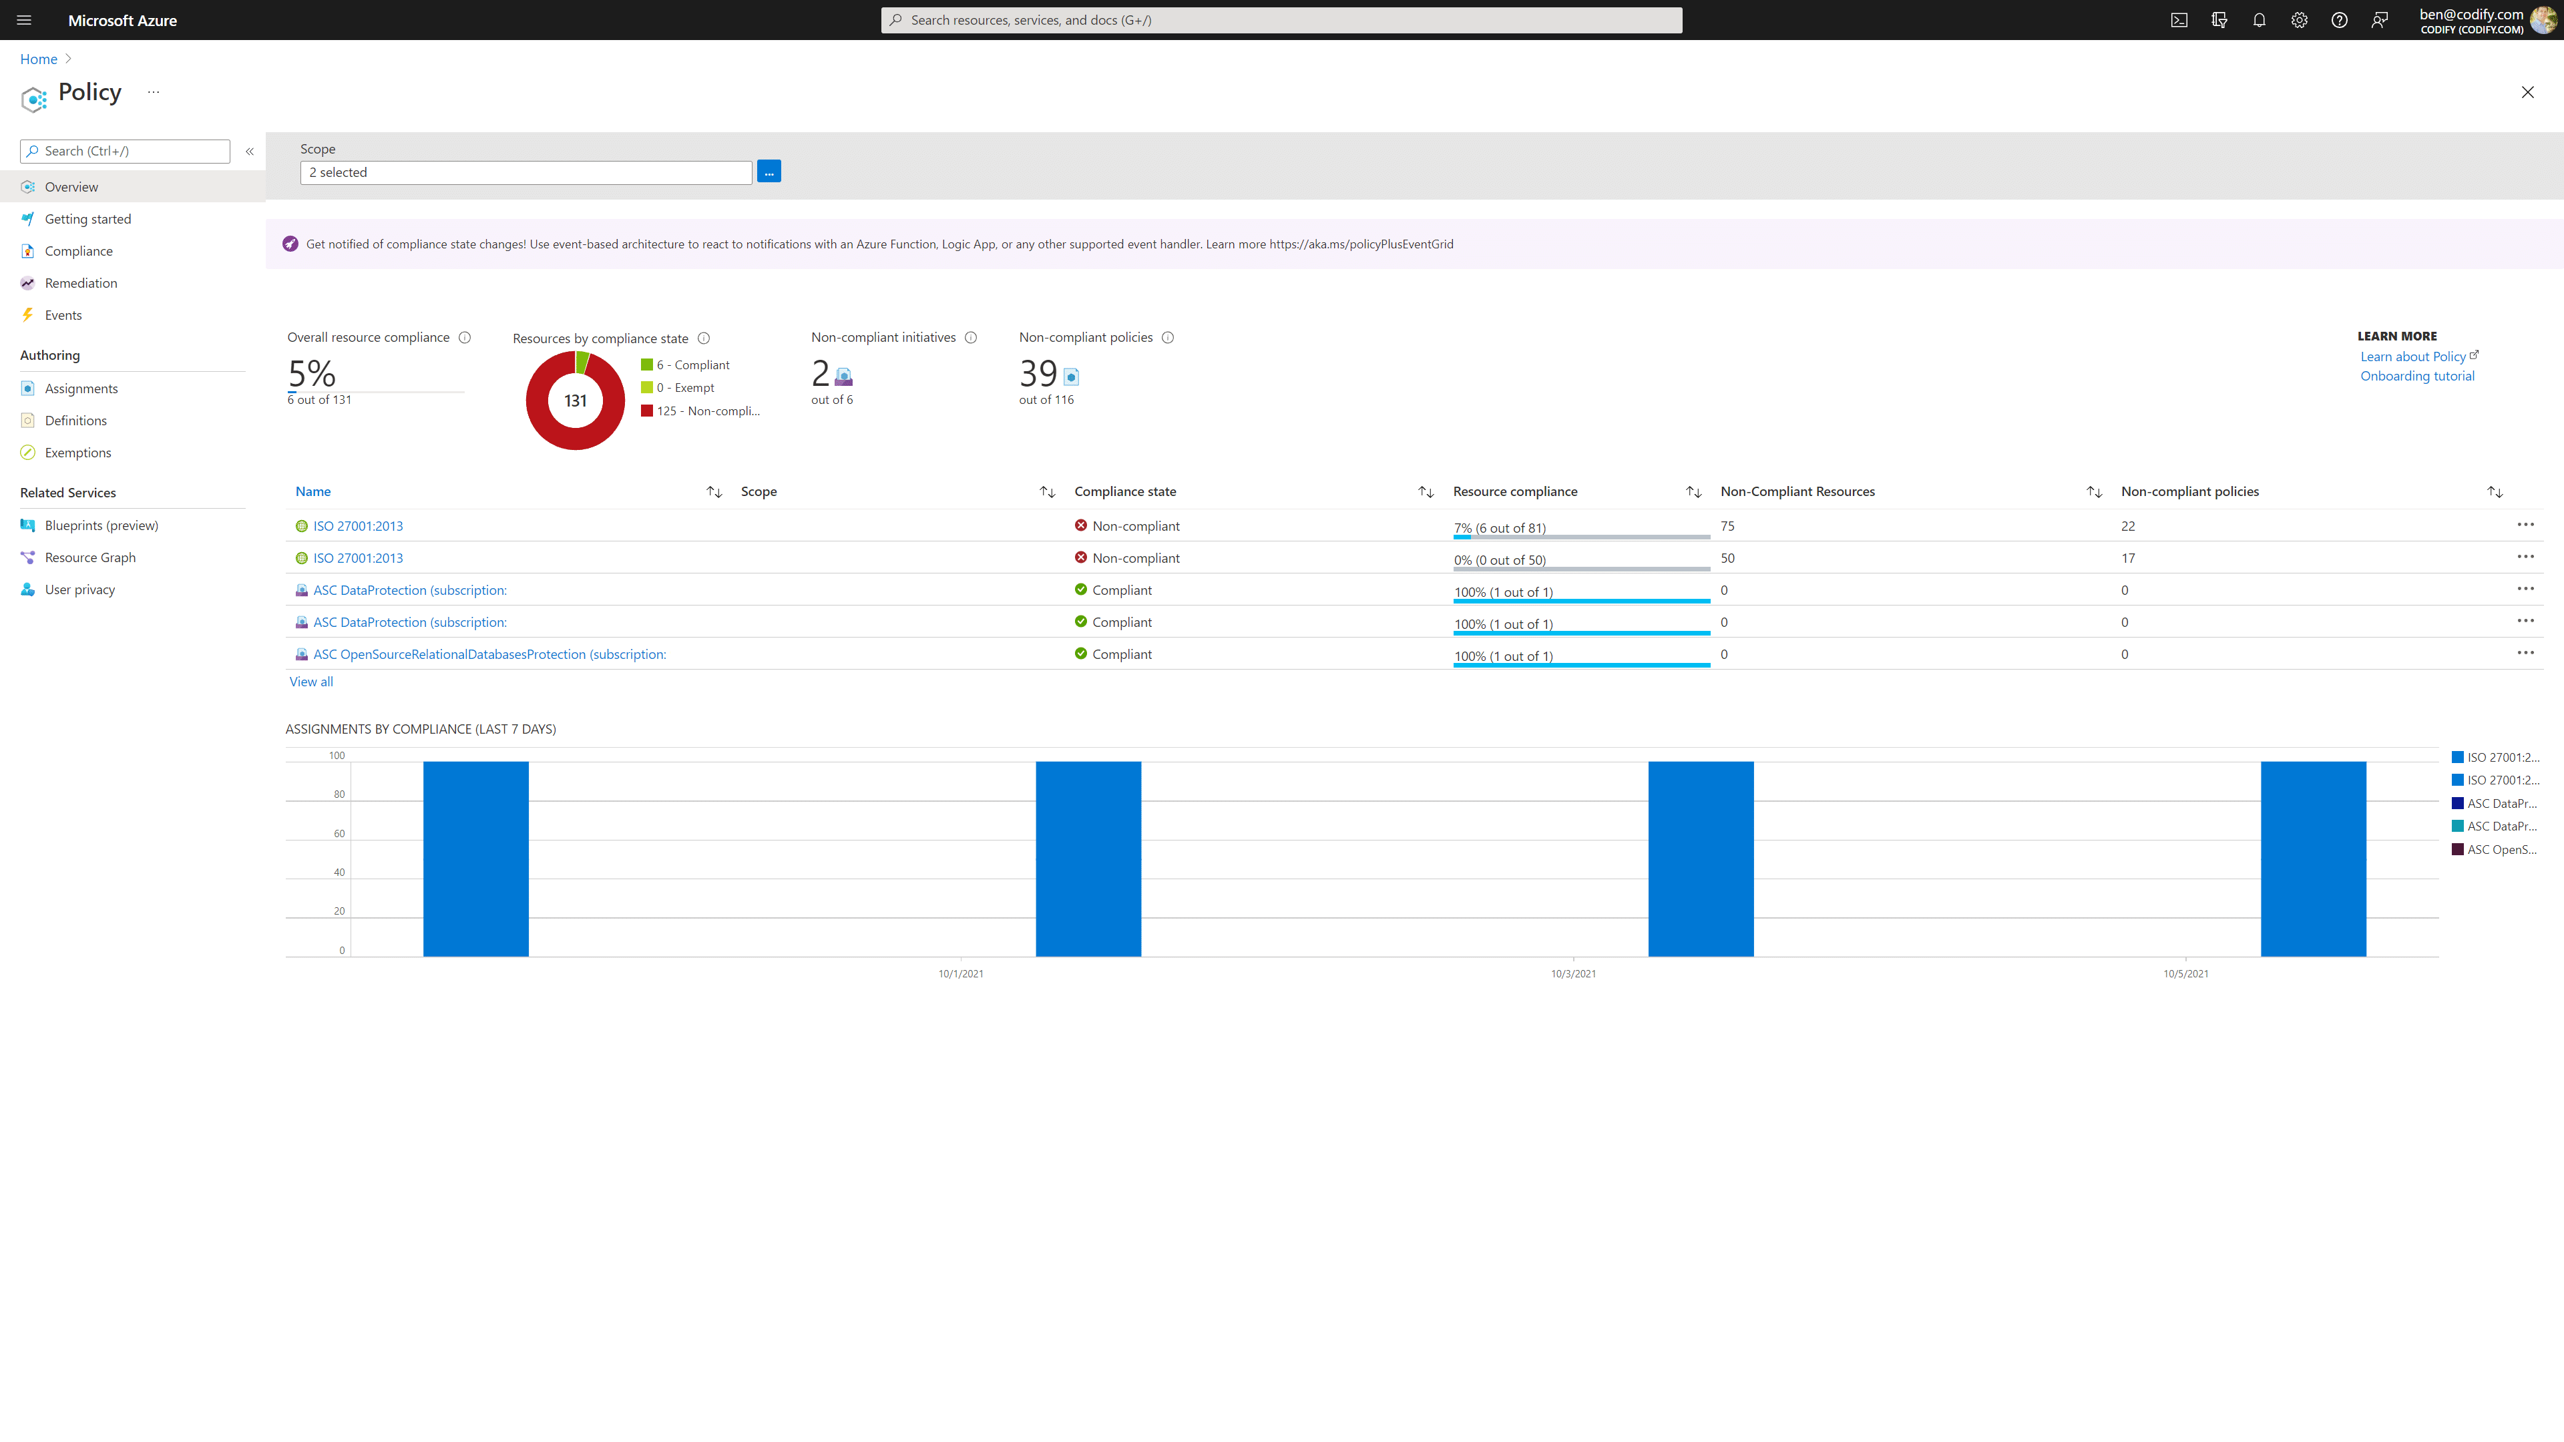Open row menu for first ISO 27001:2013

(2525, 525)
